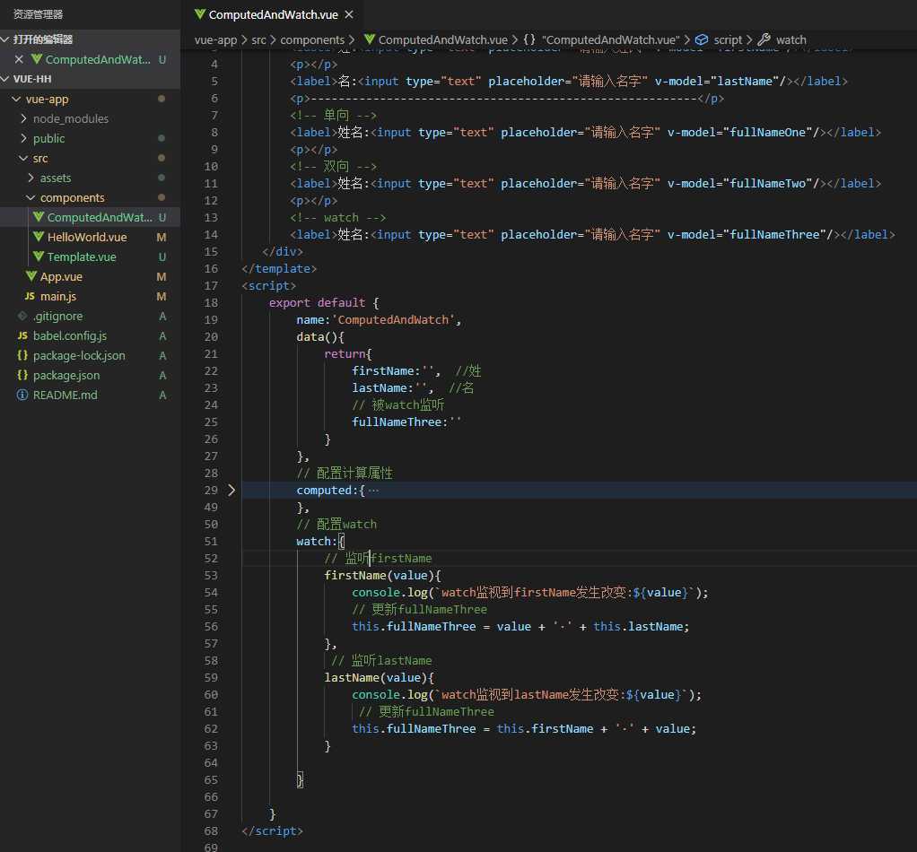Click watch breadcrumb segment

(x=790, y=39)
